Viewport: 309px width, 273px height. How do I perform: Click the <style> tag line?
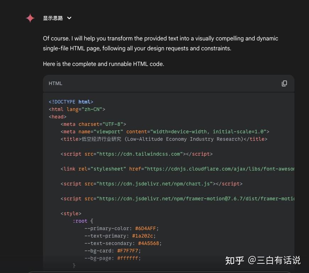[x=71, y=213]
